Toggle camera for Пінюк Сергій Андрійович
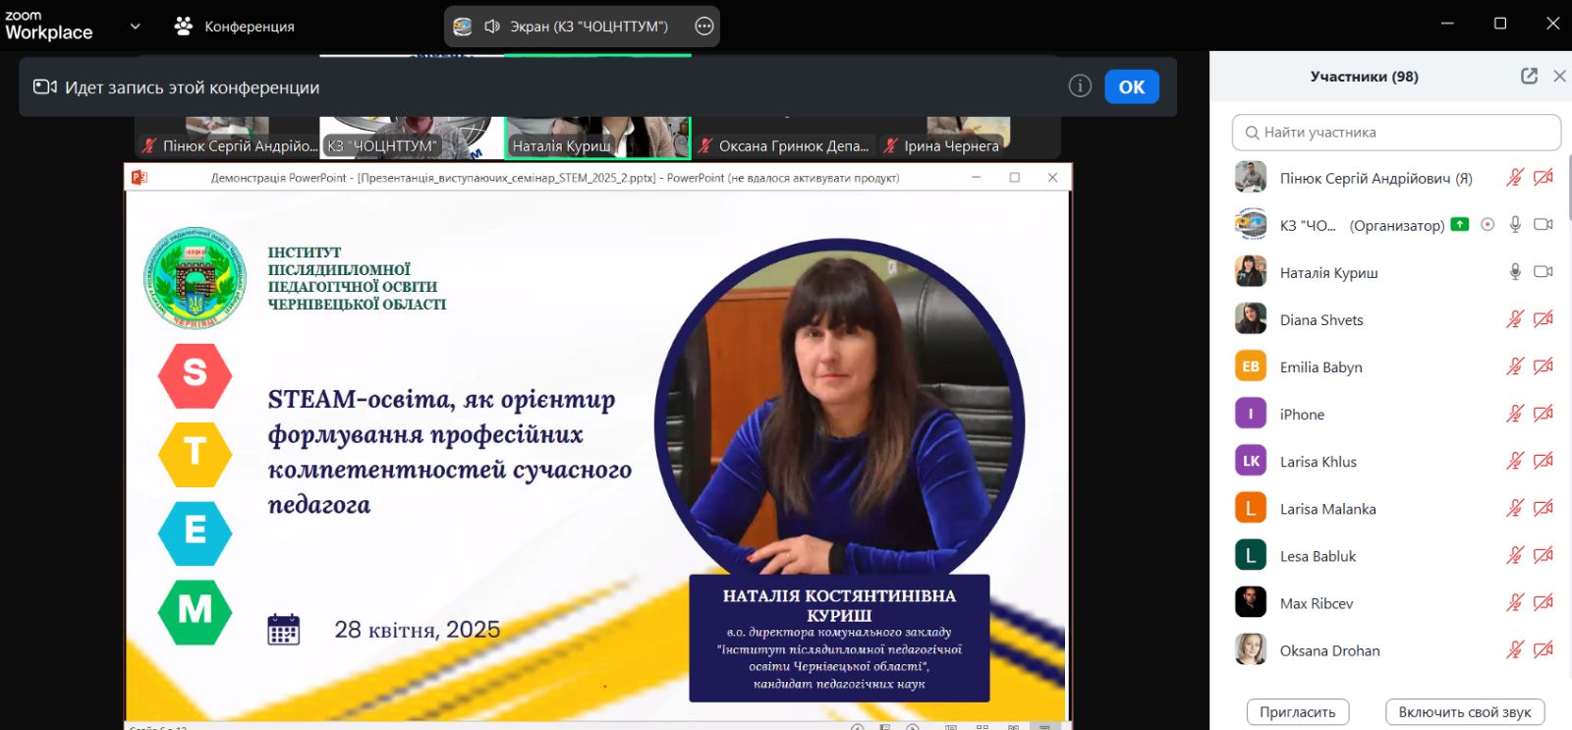This screenshot has width=1572, height=730. (x=1544, y=178)
